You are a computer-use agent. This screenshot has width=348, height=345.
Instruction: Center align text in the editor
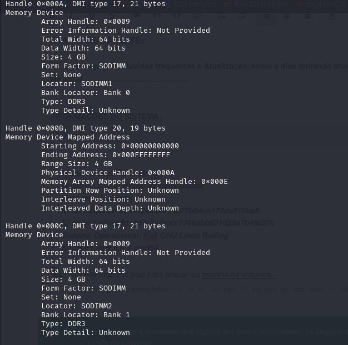pyautogui.click(x=287, y=16)
